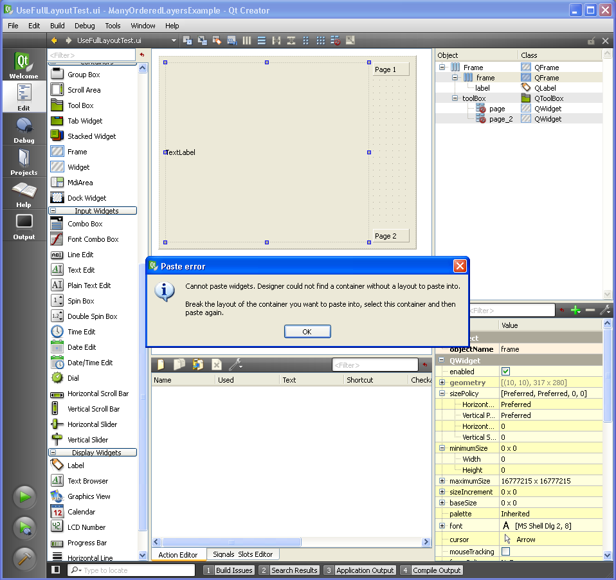The image size is (616, 580).
Task: Click property editor vertical scrollbar thumb
Action: (608, 376)
